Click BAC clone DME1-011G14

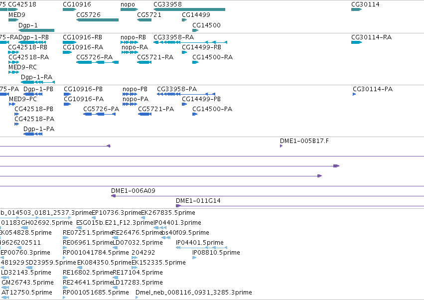(x=300, y=206)
